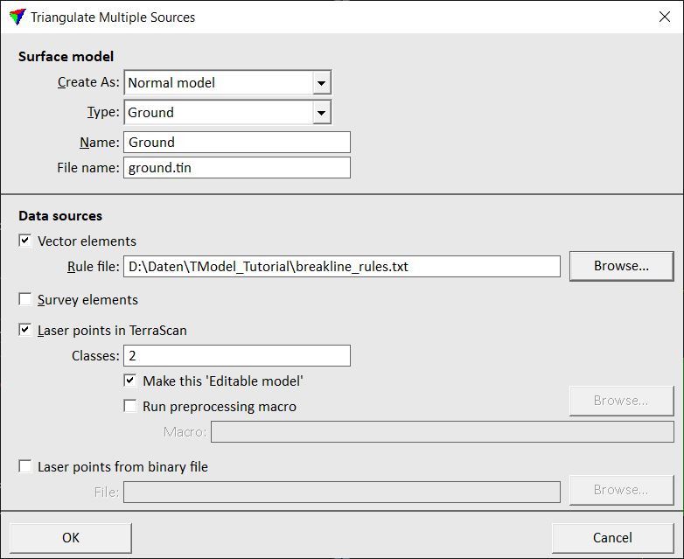
Task: Click the File name field ground.tin
Action: [237, 168]
